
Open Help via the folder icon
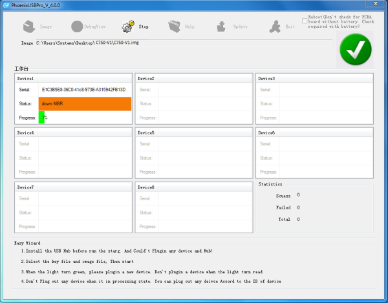click(175, 26)
